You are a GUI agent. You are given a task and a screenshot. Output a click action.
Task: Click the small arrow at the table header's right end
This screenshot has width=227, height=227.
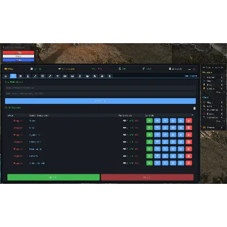[192, 115]
